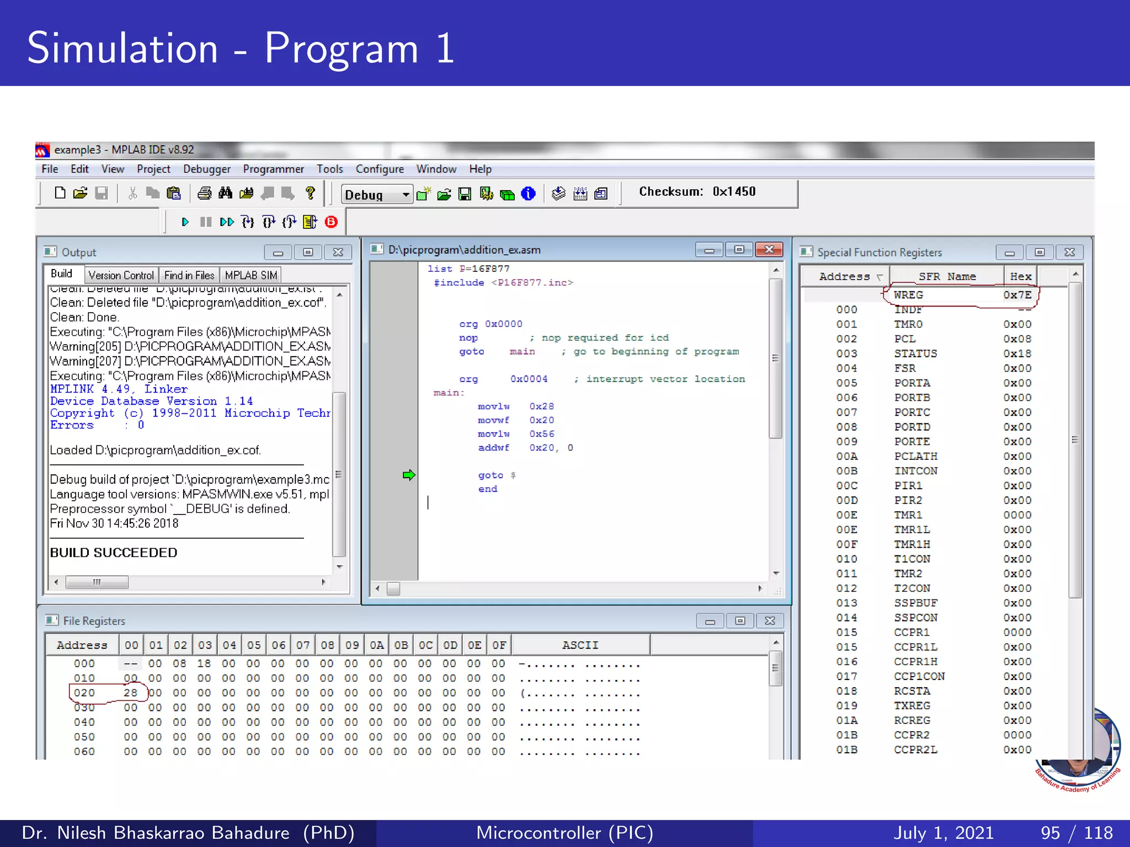Screen dimensions: 1130x847
Task: Click the Cut scissors icon
Action: tap(132, 193)
